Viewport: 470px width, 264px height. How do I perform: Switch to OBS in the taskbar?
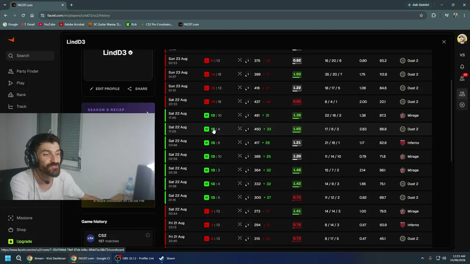tap(134, 258)
